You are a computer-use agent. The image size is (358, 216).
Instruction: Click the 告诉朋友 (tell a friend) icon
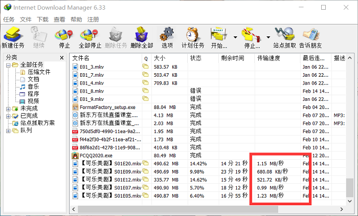point(310,35)
